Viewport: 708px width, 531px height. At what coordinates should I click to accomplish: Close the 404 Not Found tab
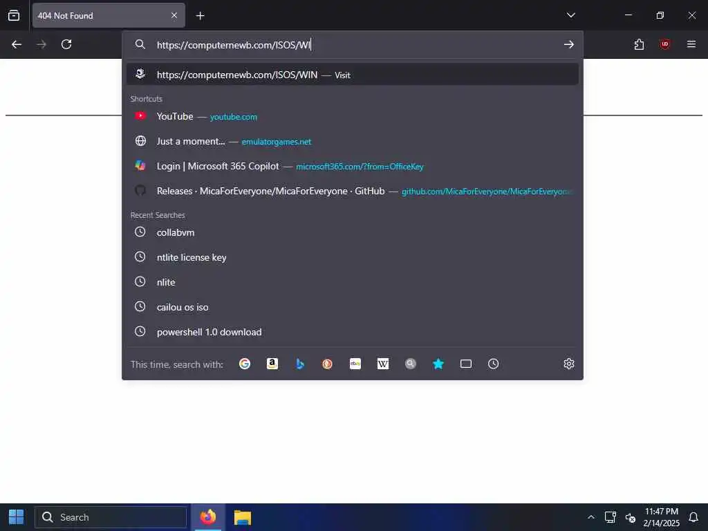point(174,15)
